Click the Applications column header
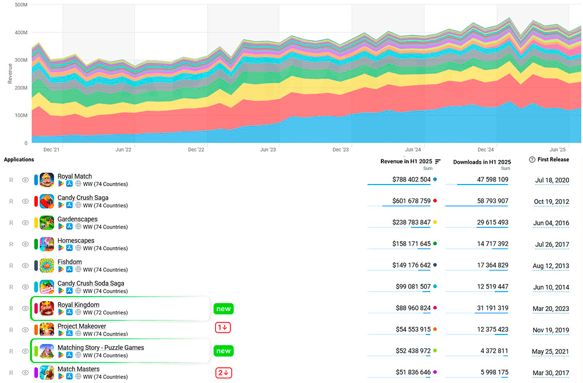Image resolution: width=583 pixels, height=383 pixels. click(19, 159)
